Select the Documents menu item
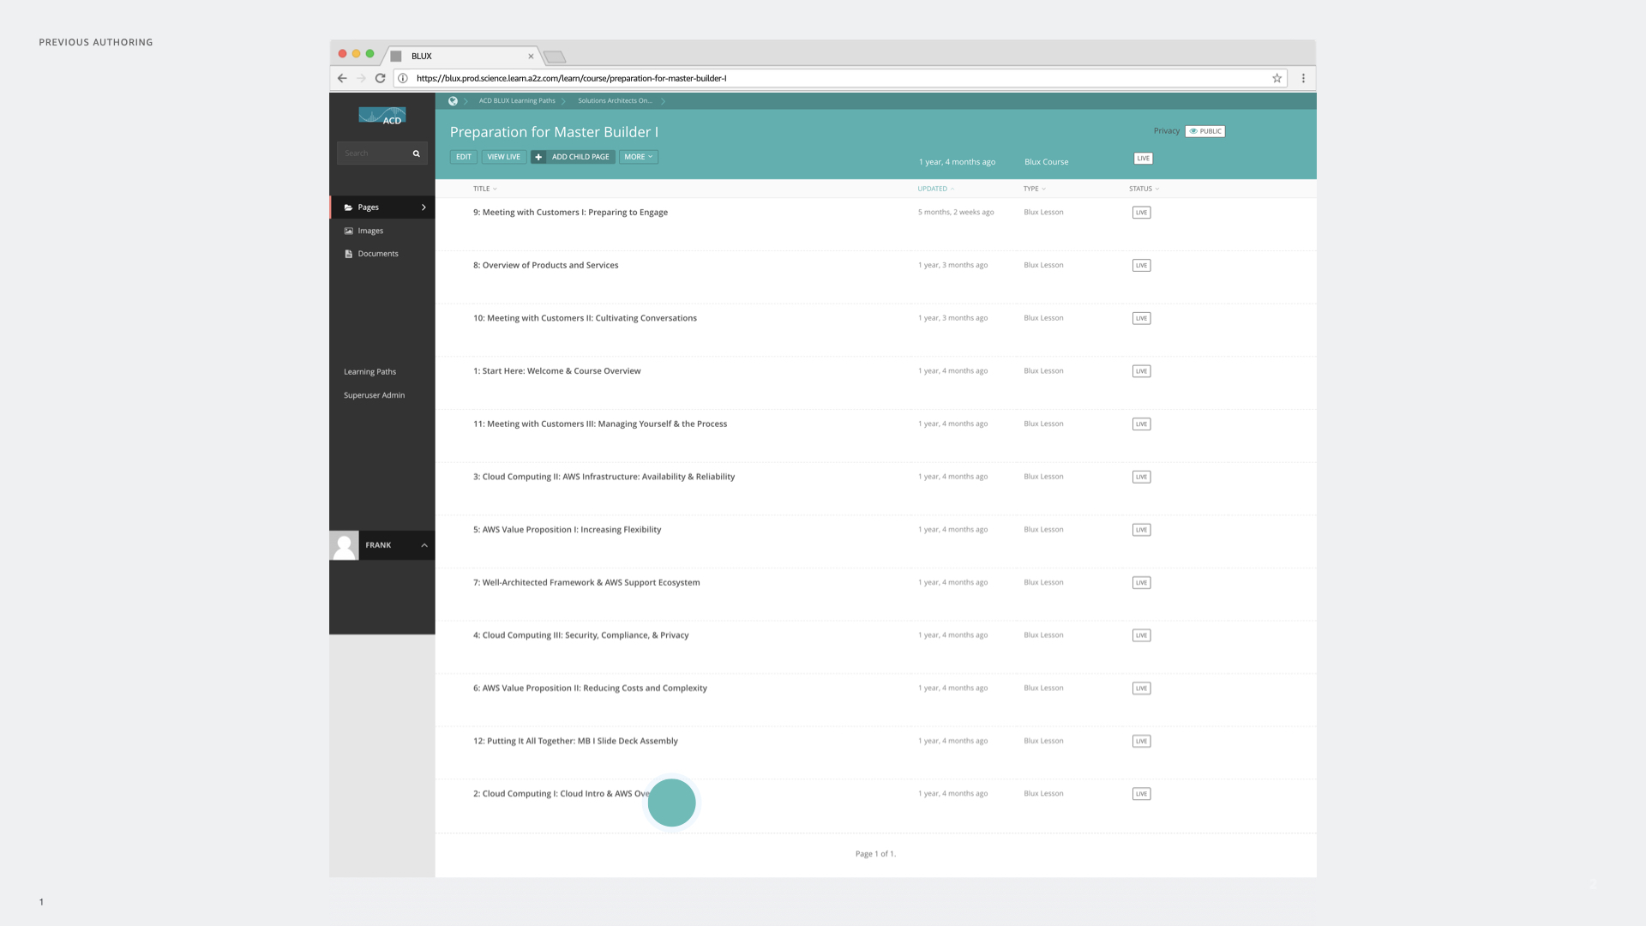Screen dimensions: 1646x926 coord(382,254)
